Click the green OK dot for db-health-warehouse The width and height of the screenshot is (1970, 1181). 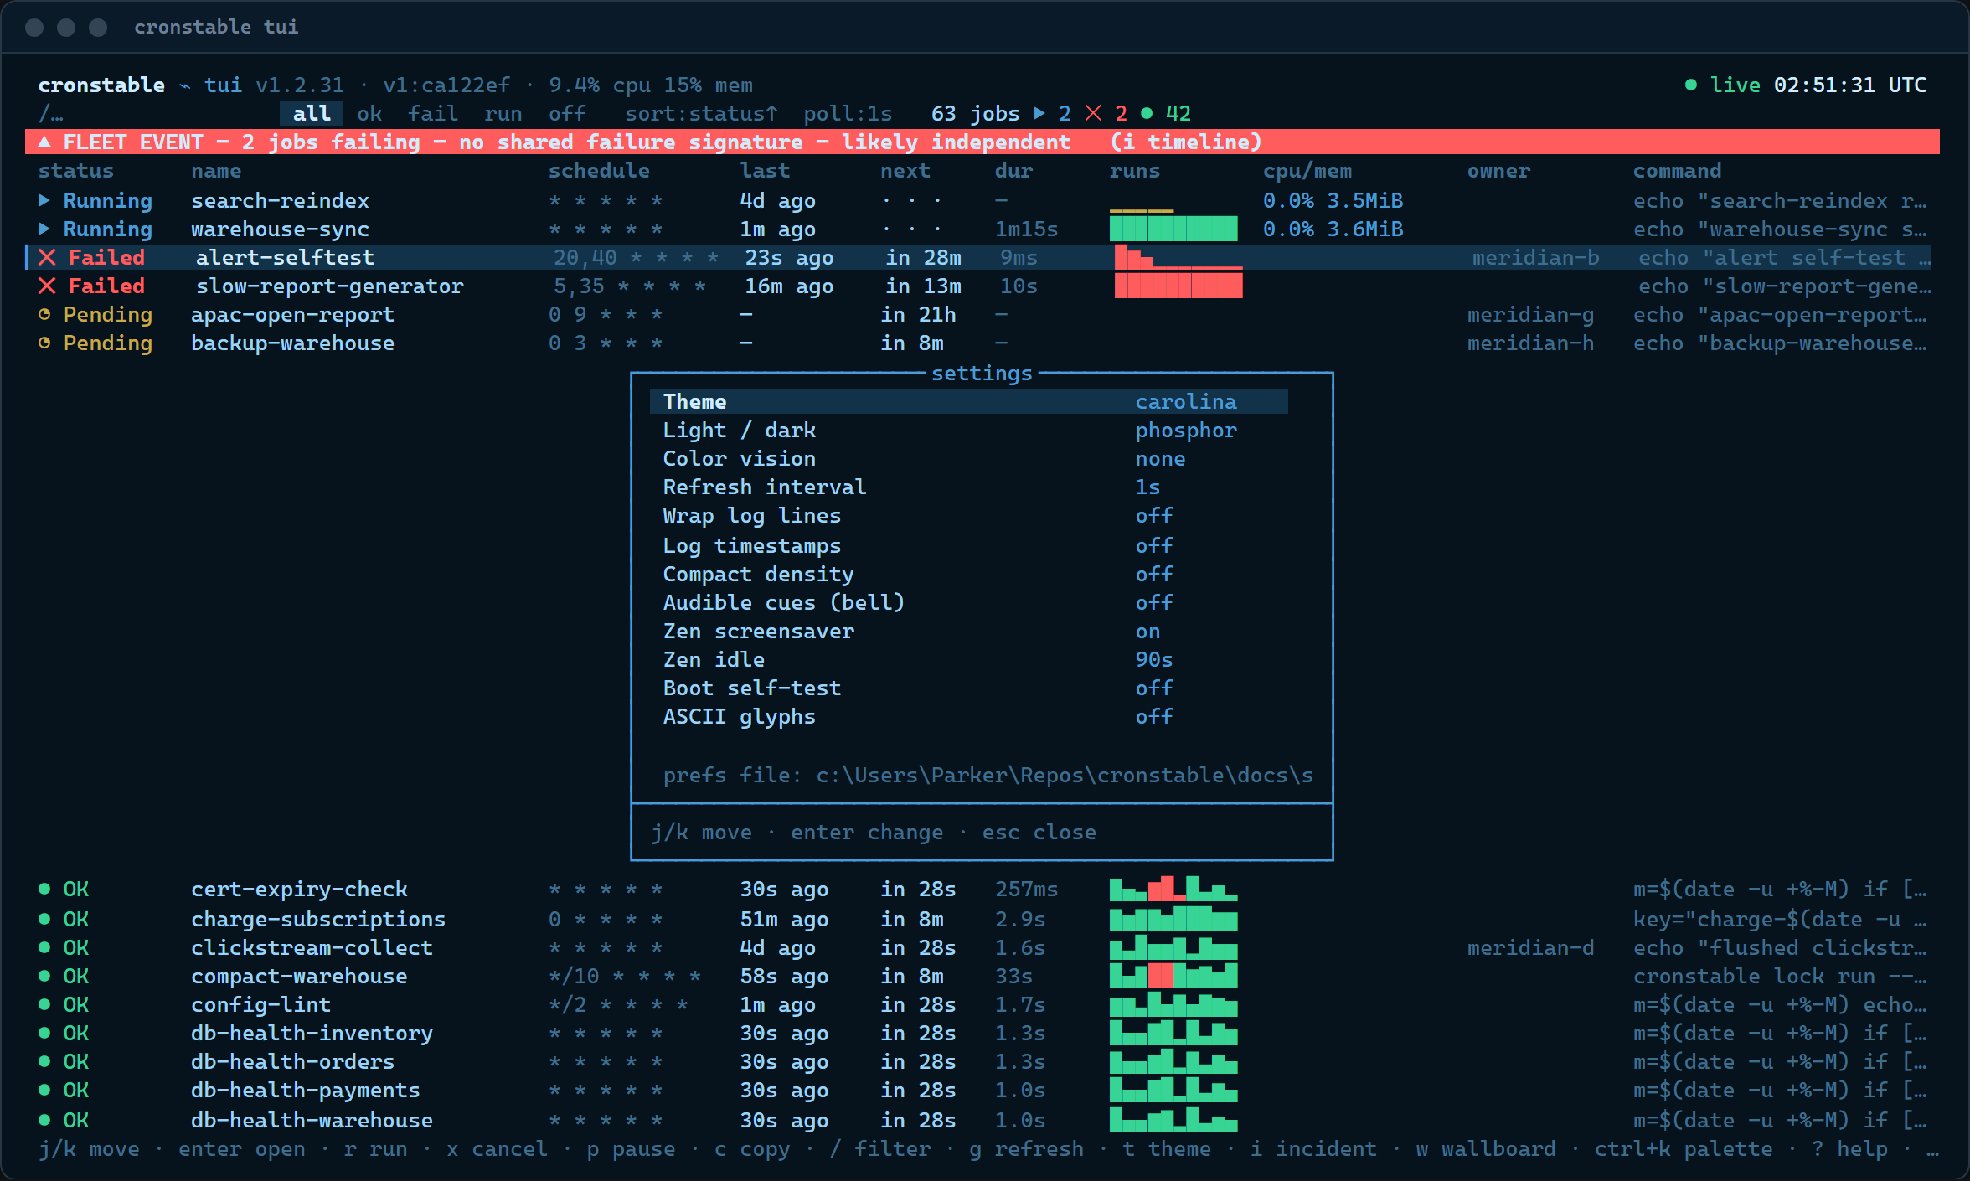pos(44,1120)
